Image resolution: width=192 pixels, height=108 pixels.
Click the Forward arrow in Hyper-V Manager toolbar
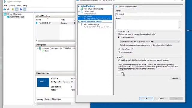[x=8, y=9]
